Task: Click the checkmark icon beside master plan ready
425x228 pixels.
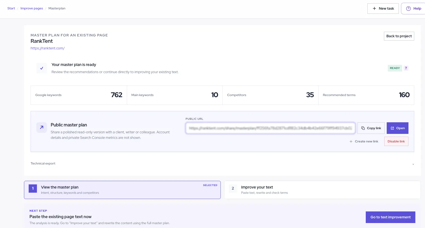Action: [x=42, y=68]
